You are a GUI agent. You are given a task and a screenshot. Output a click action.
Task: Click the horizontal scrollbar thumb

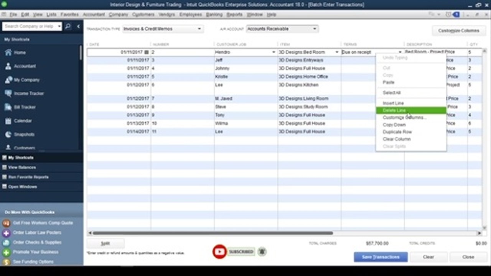point(213,233)
